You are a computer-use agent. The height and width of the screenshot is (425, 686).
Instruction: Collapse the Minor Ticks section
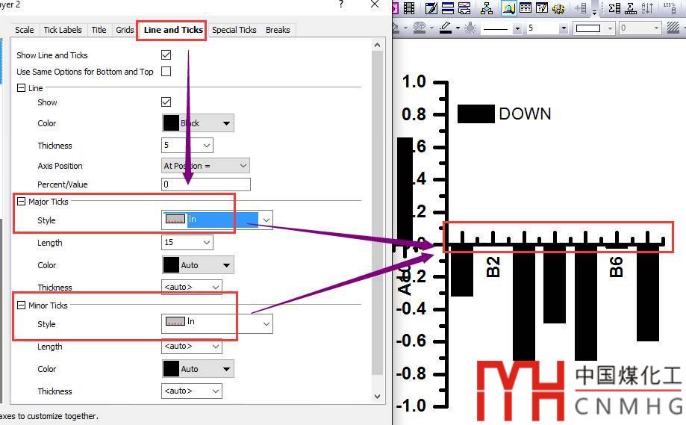point(21,305)
